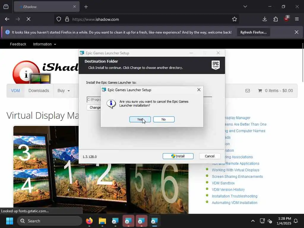Click Yes to cancel the Epic Games installation

140,119
